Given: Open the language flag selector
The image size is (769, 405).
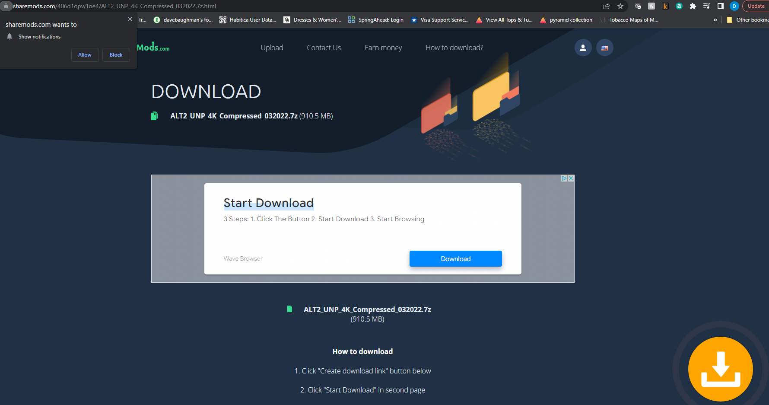Looking at the screenshot, I should pos(605,48).
